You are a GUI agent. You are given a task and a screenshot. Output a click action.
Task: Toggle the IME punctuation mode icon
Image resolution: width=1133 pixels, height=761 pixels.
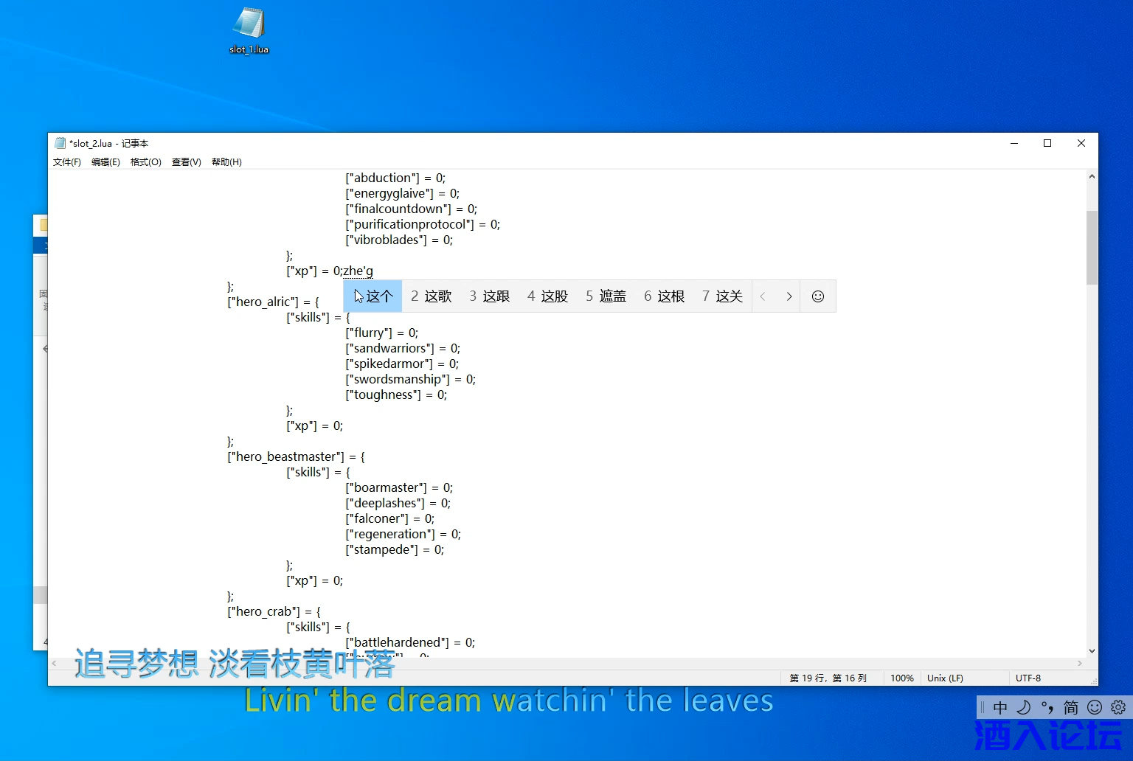point(1047,707)
